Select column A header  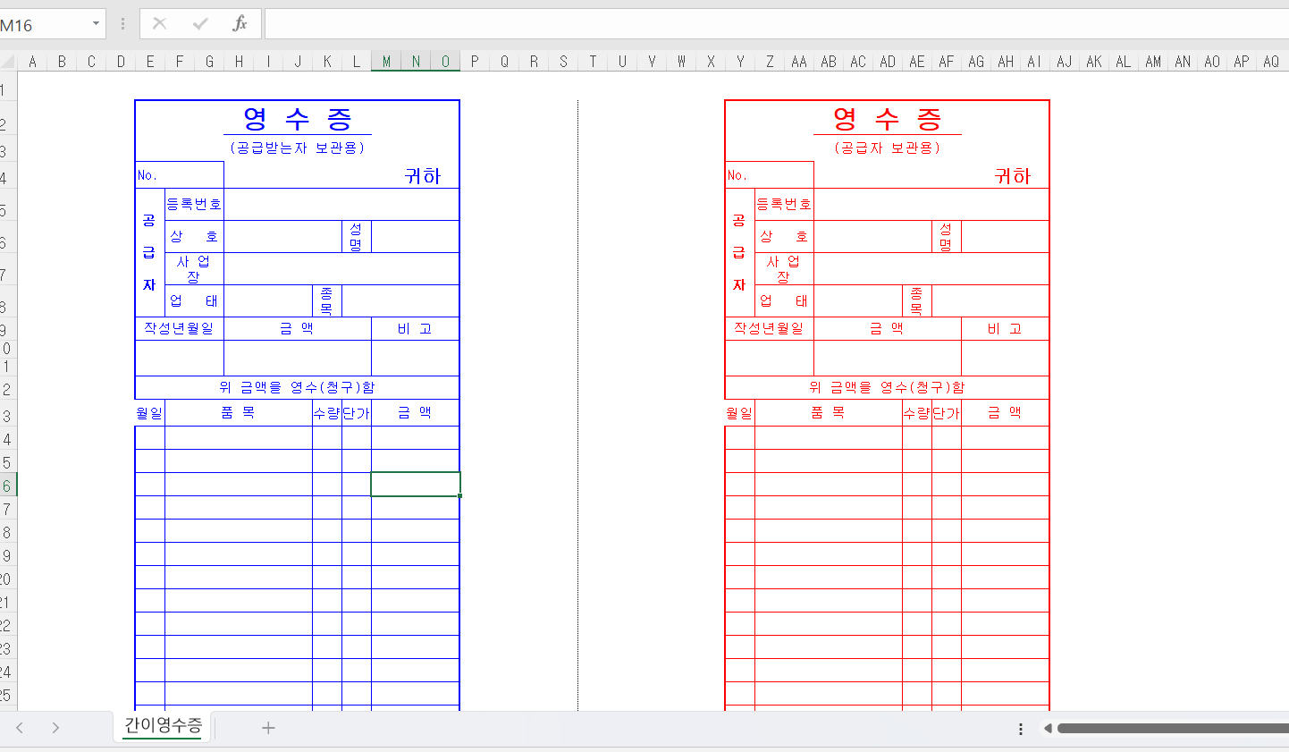pos(32,61)
